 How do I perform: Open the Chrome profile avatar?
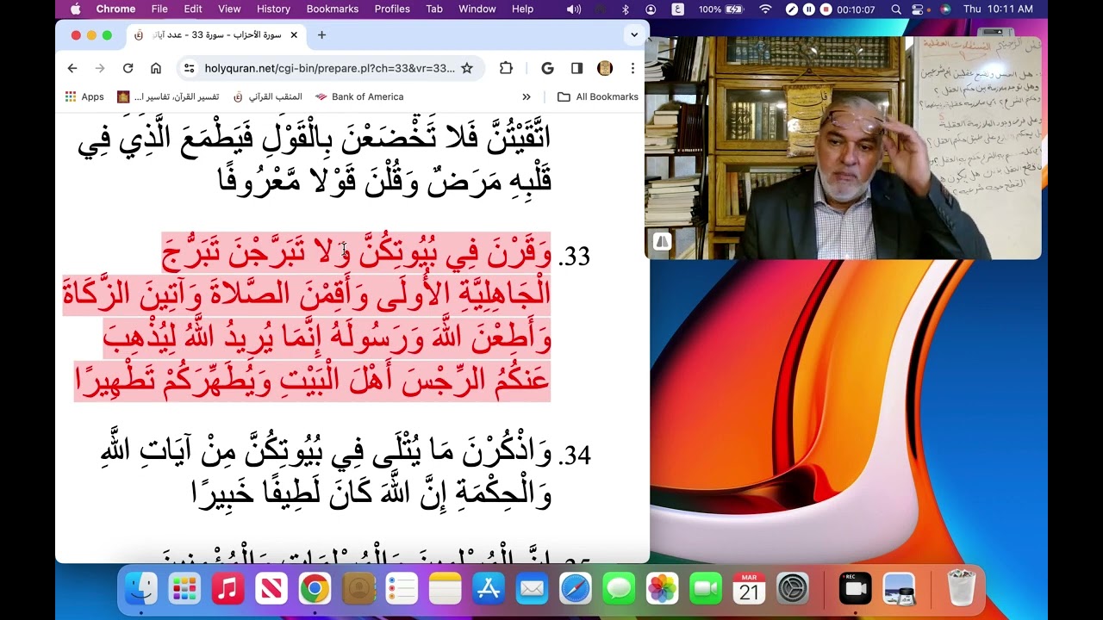coord(605,68)
